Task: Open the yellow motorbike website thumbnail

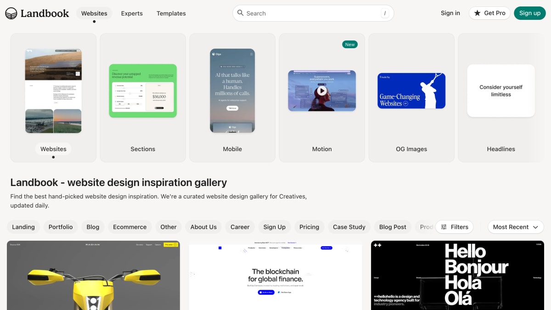Action: (x=93, y=275)
